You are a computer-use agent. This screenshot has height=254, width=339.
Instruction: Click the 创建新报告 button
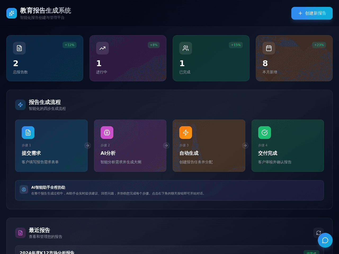pyautogui.click(x=312, y=13)
